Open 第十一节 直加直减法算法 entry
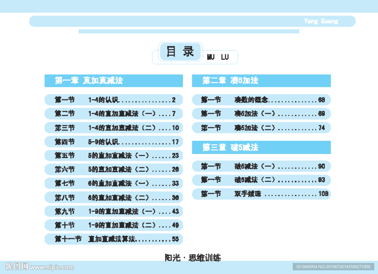The width and height of the screenshot is (378, 274). tap(114, 239)
